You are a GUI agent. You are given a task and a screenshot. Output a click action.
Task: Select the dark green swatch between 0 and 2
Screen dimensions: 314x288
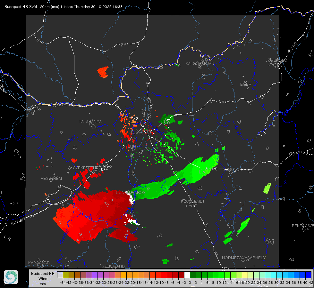coord(193,275)
